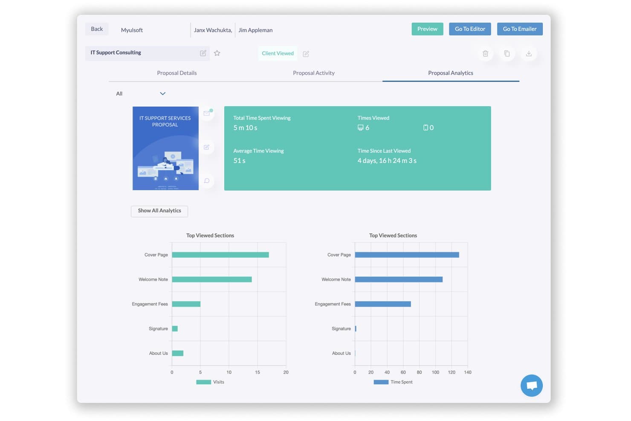Click the Welcome Note bar in Visits chart
Screen dimensions: 631x421
tap(212, 279)
